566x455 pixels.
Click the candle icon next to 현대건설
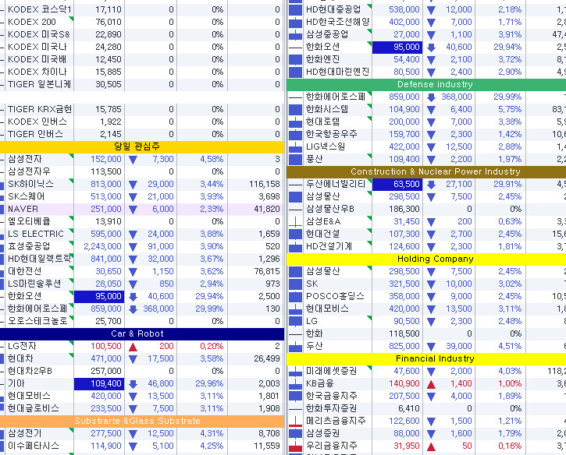[x=295, y=235]
